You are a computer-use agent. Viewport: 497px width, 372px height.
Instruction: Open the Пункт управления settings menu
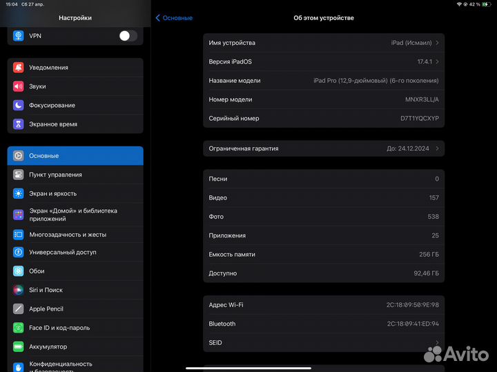tap(75, 175)
